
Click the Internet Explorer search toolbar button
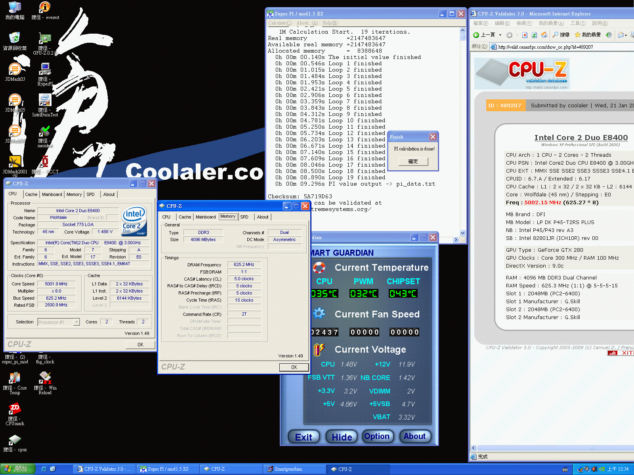[561, 35]
